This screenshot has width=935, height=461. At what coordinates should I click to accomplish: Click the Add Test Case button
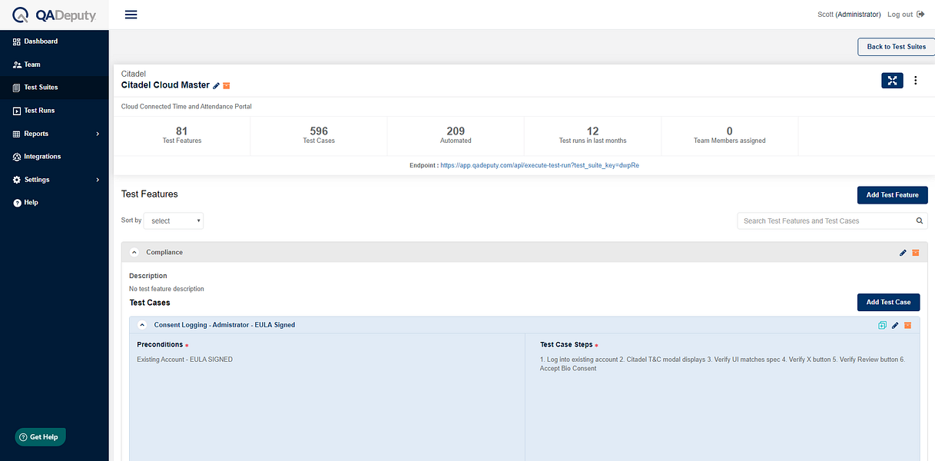[x=888, y=302]
